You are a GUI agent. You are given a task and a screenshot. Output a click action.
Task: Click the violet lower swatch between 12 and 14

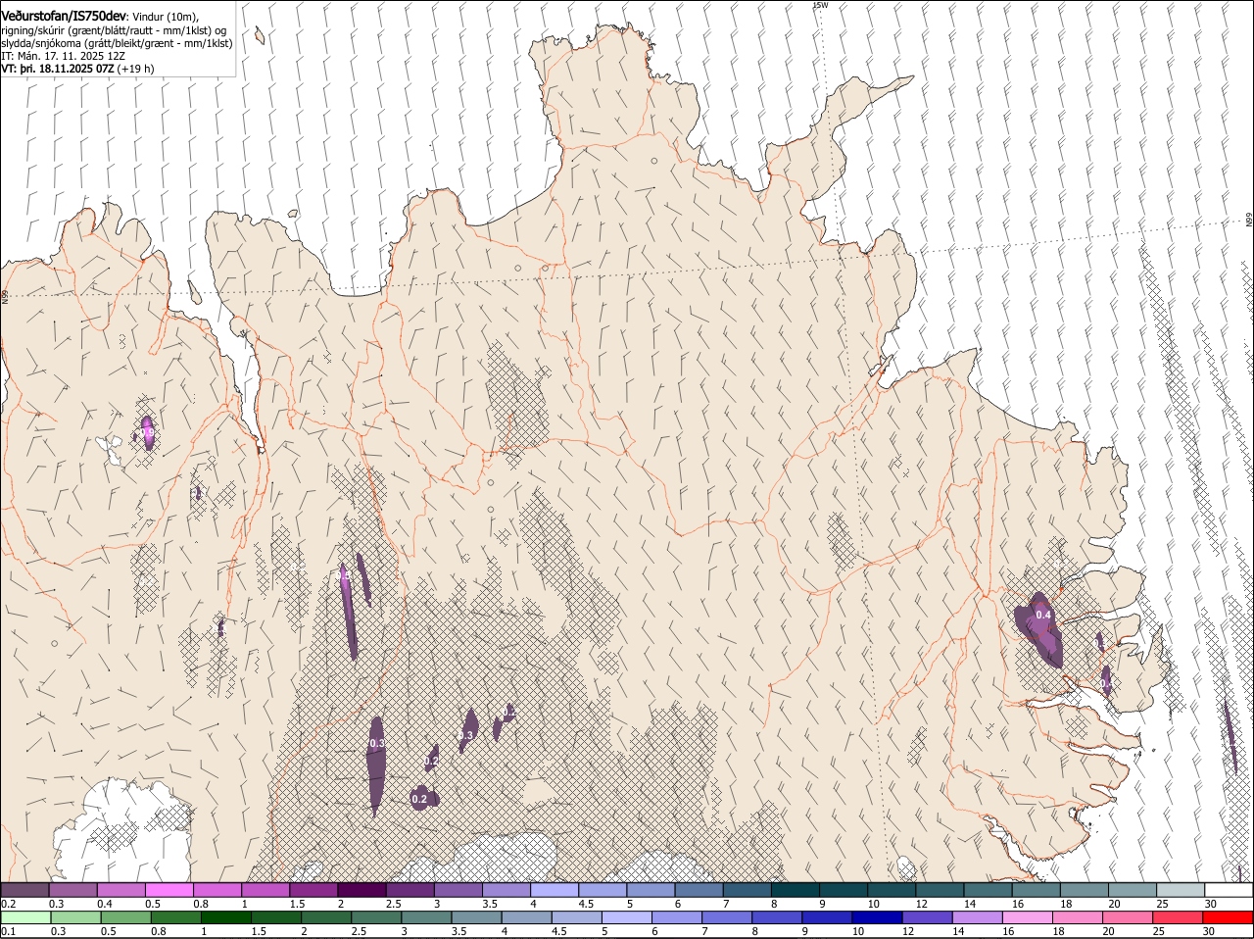tap(928, 917)
